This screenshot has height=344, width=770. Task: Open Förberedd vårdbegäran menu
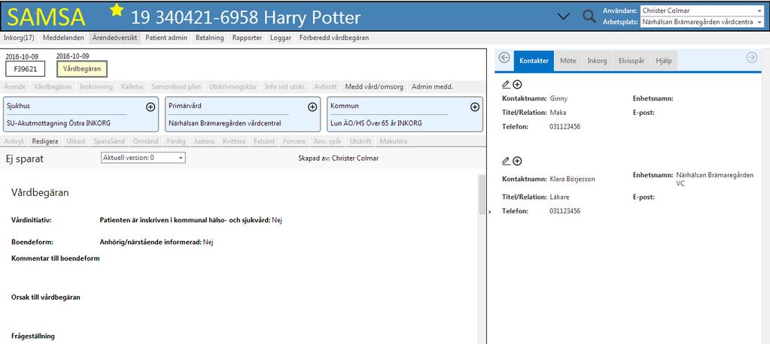334,38
